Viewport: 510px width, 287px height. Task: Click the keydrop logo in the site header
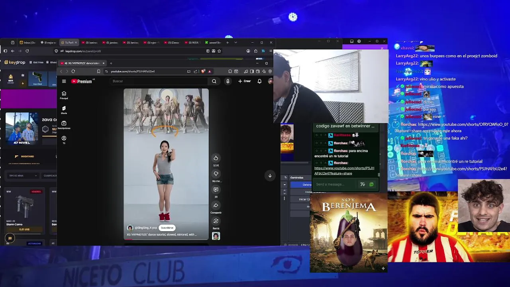click(15, 63)
